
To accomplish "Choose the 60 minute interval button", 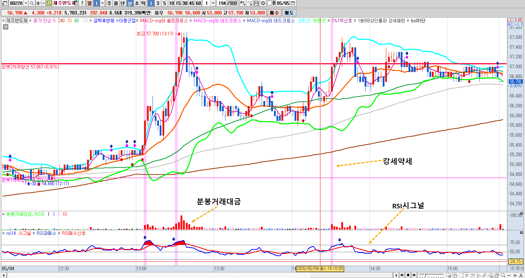I will tap(198, 3).
